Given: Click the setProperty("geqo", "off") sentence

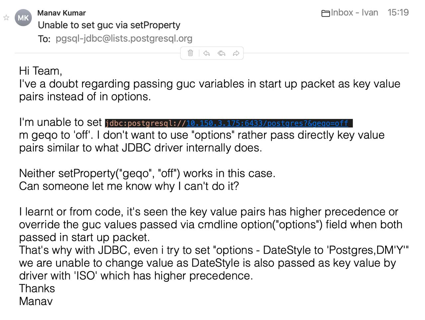Looking at the screenshot, I should [x=147, y=173].
